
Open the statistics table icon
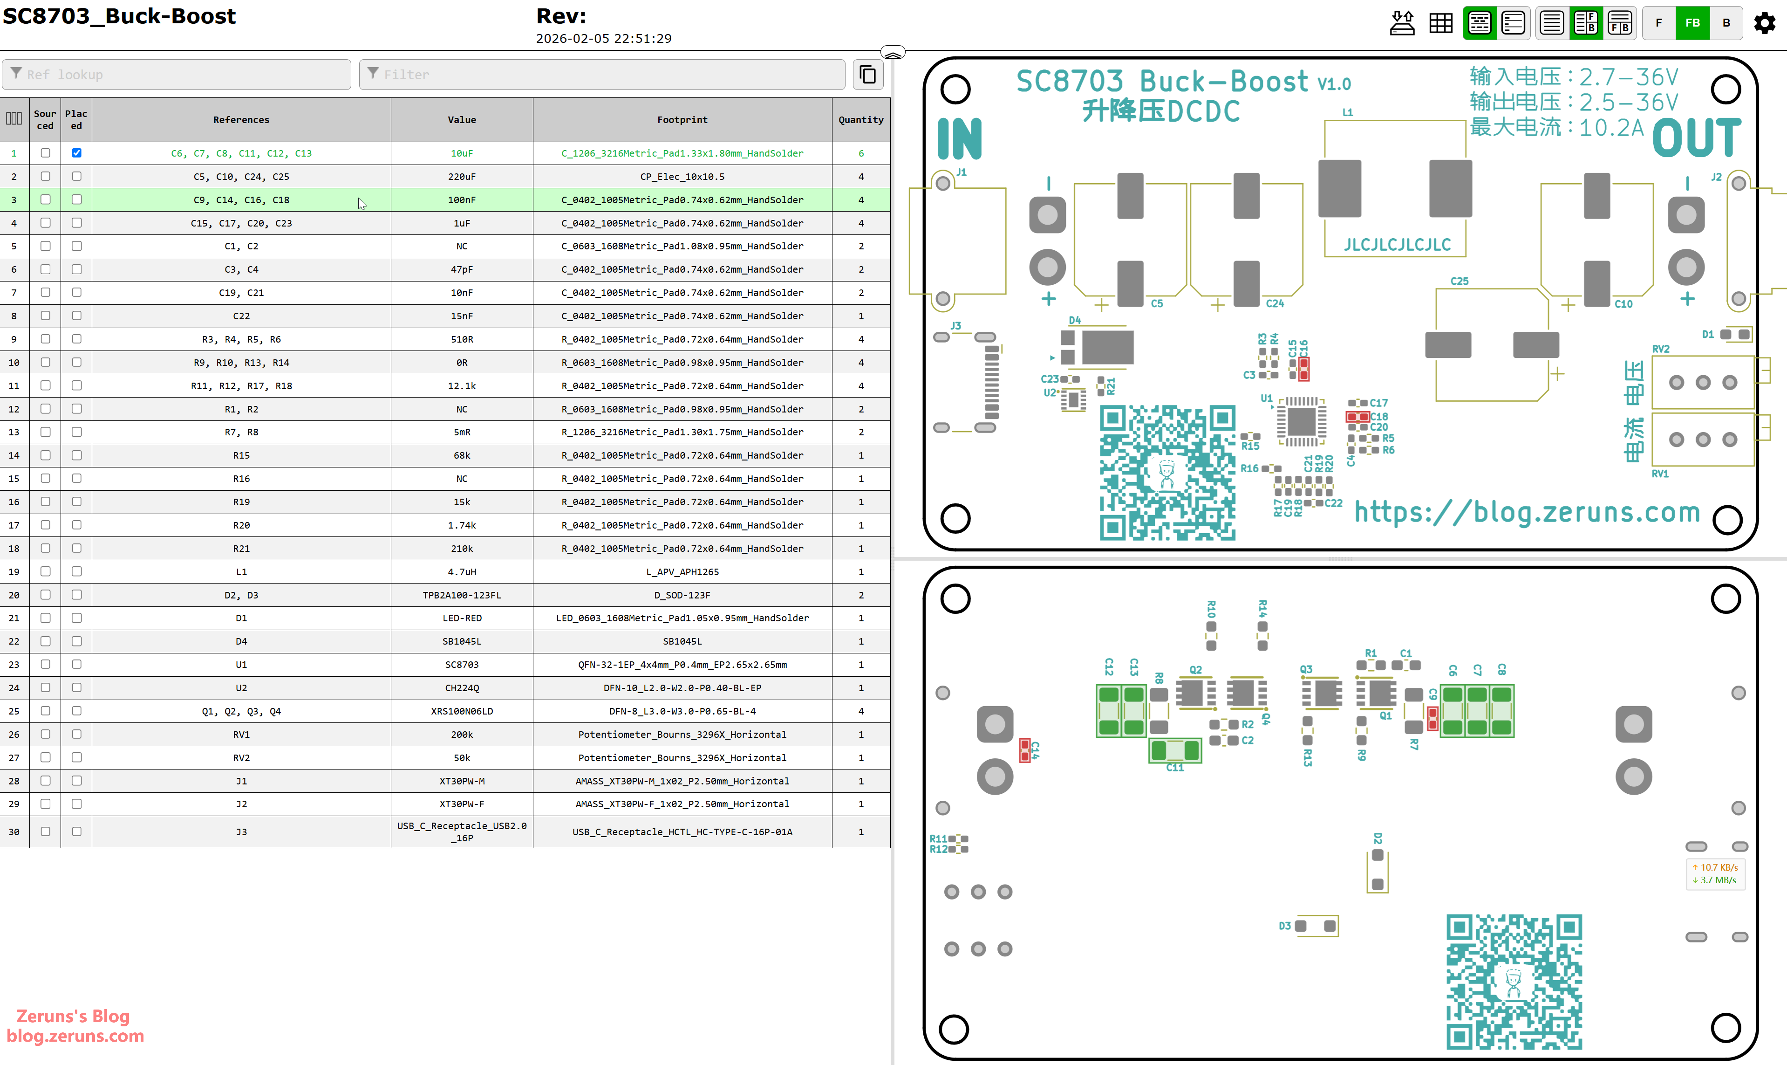click(1441, 23)
